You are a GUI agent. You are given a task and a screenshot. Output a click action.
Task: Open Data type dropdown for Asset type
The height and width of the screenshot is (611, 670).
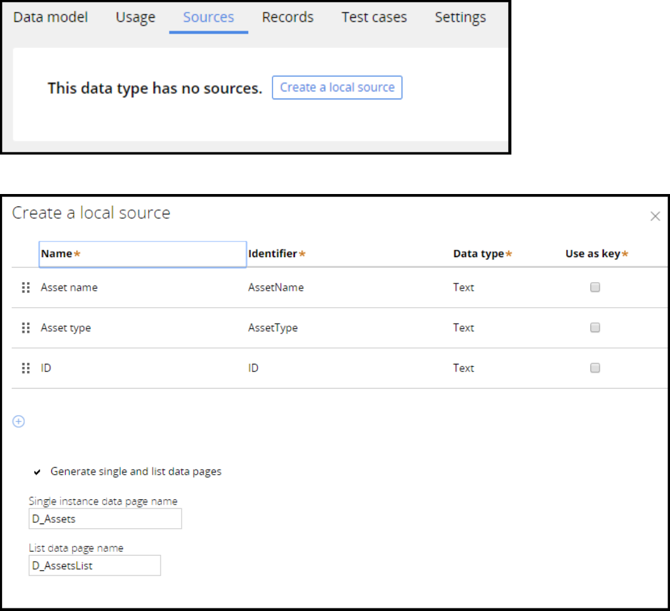pos(463,328)
